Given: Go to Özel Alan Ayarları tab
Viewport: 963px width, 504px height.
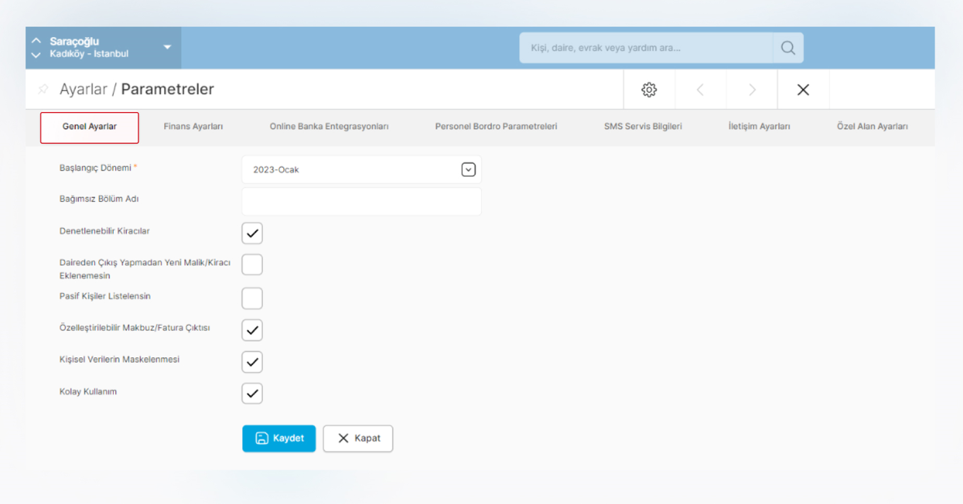Looking at the screenshot, I should tap(872, 126).
